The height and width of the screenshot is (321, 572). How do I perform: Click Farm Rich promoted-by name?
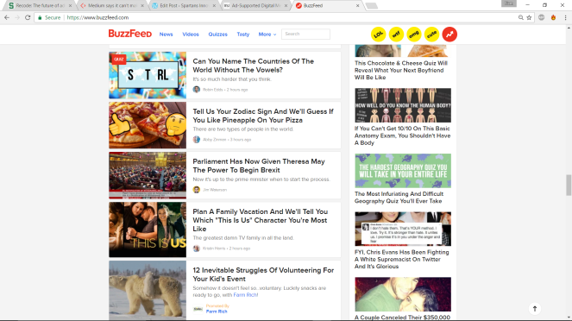[x=217, y=312]
